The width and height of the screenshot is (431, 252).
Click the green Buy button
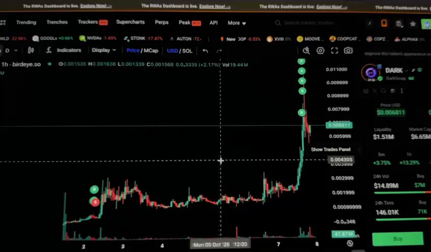[x=398, y=238]
